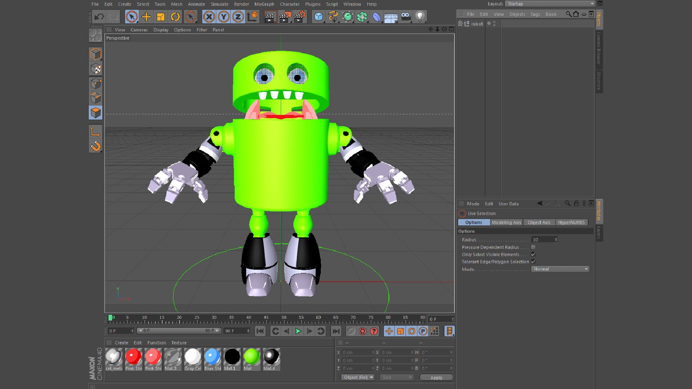Add a light object via bulb icon
The height and width of the screenshot is (389, 692).
coord(420,17)
